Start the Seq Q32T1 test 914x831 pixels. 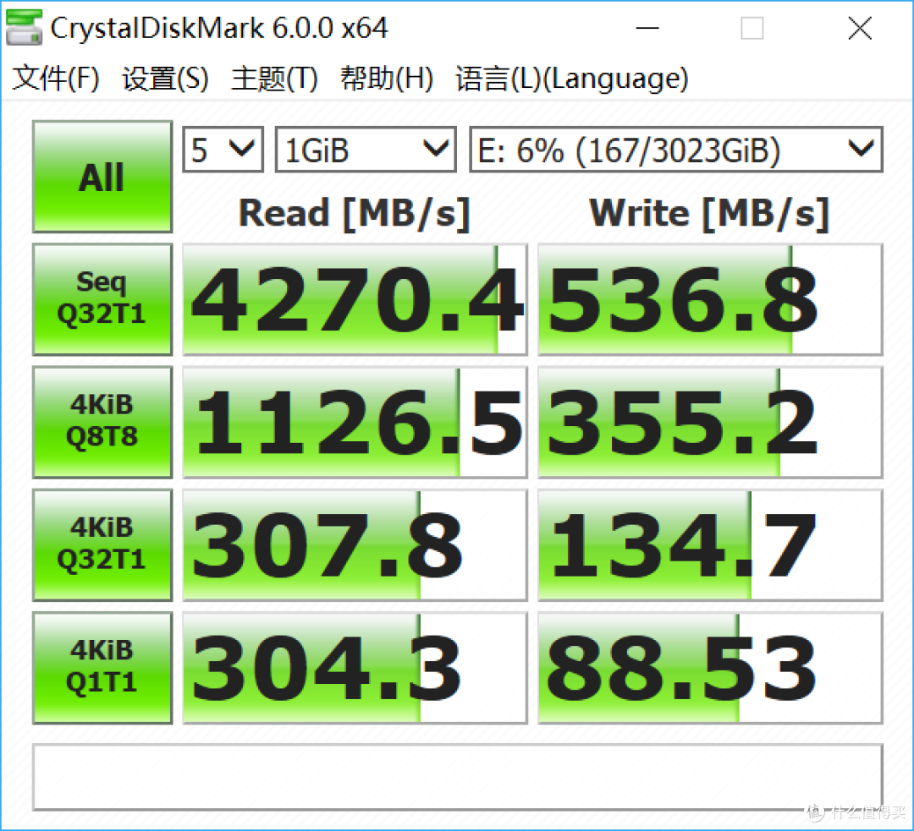point(102,299)
